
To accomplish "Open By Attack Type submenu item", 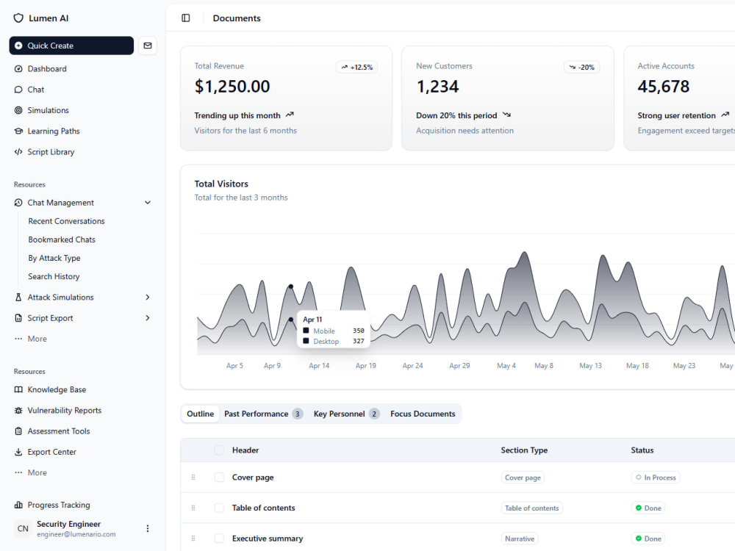I will 54,258.
